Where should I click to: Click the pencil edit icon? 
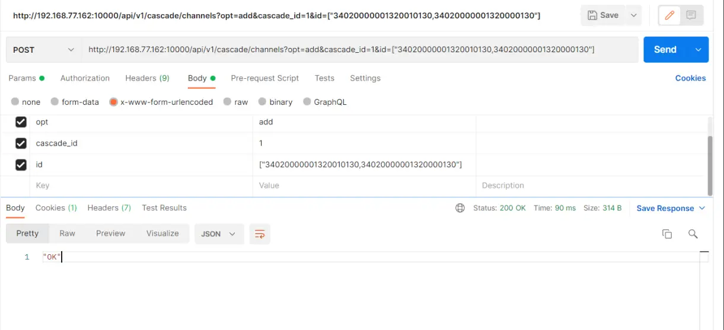[x=669, y=15]
